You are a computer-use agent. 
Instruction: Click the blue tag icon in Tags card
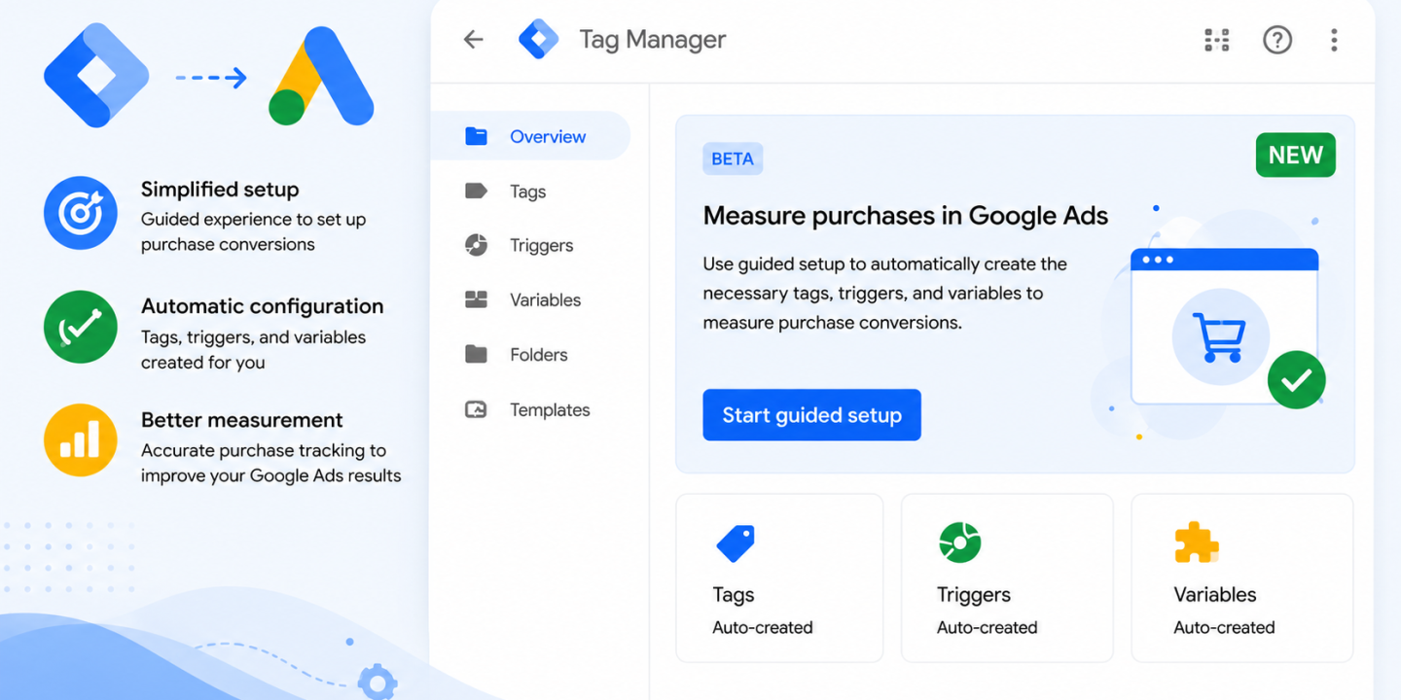736,543
